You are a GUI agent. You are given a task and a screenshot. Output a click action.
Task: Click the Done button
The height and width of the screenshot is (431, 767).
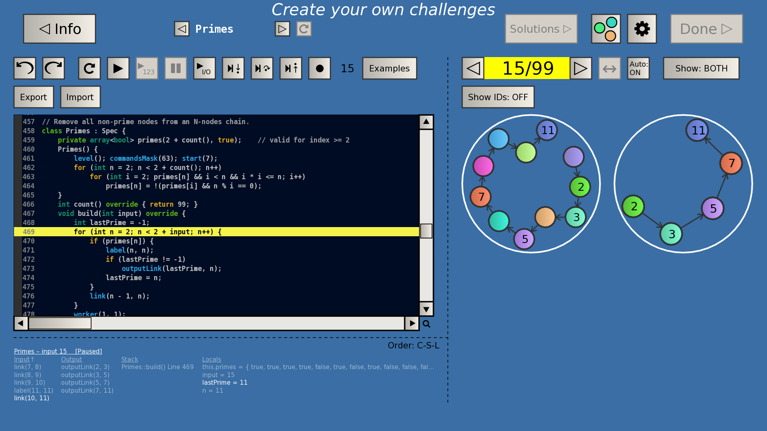(707, 29)
